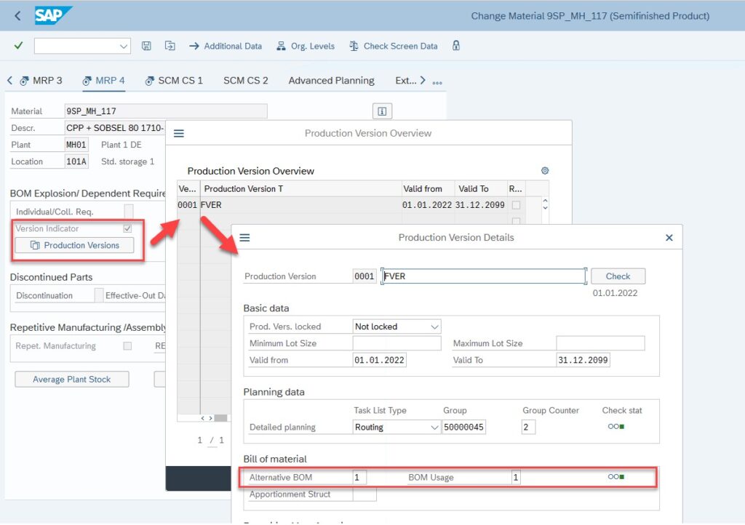Open hamburger menu of Production Version Details
The width and height of the screenshot is (745, 525).
click(244, 237)
